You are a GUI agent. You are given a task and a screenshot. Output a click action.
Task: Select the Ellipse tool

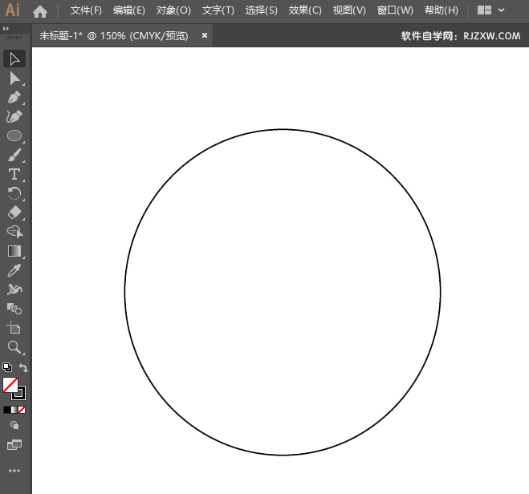[x=14, y=136]
